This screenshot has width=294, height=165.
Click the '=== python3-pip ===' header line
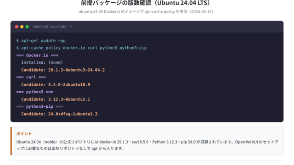(x=40, y=106)
